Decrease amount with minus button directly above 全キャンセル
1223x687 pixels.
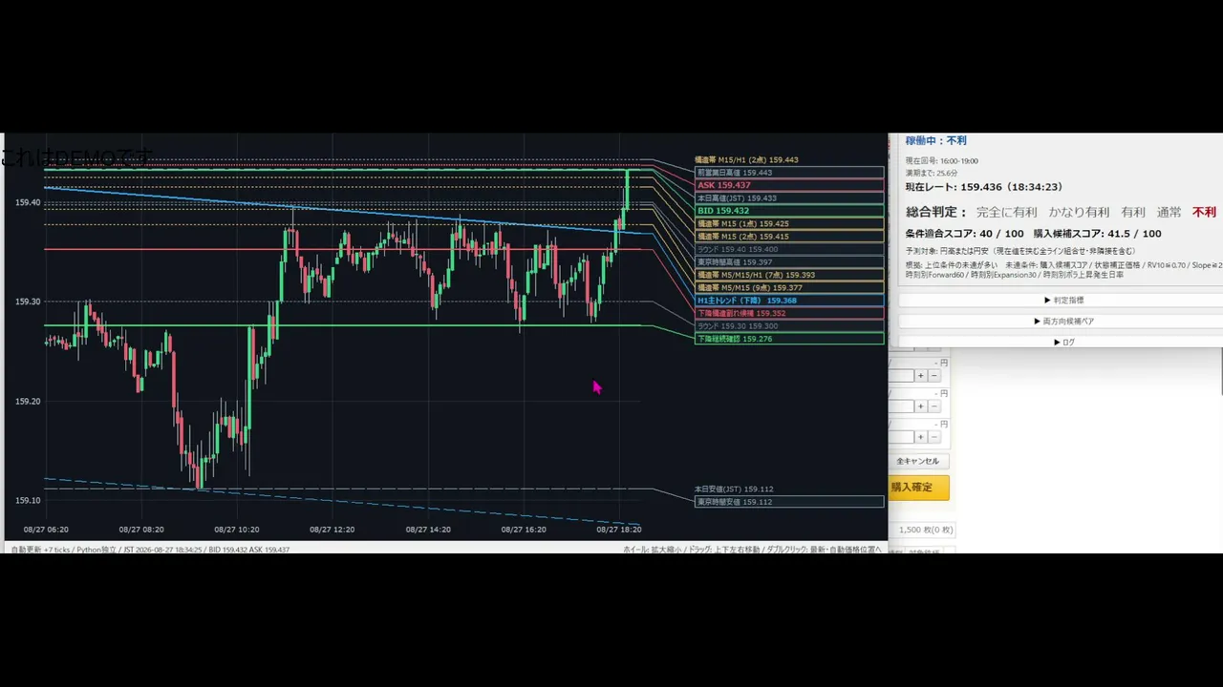click(x=934, y=437)
